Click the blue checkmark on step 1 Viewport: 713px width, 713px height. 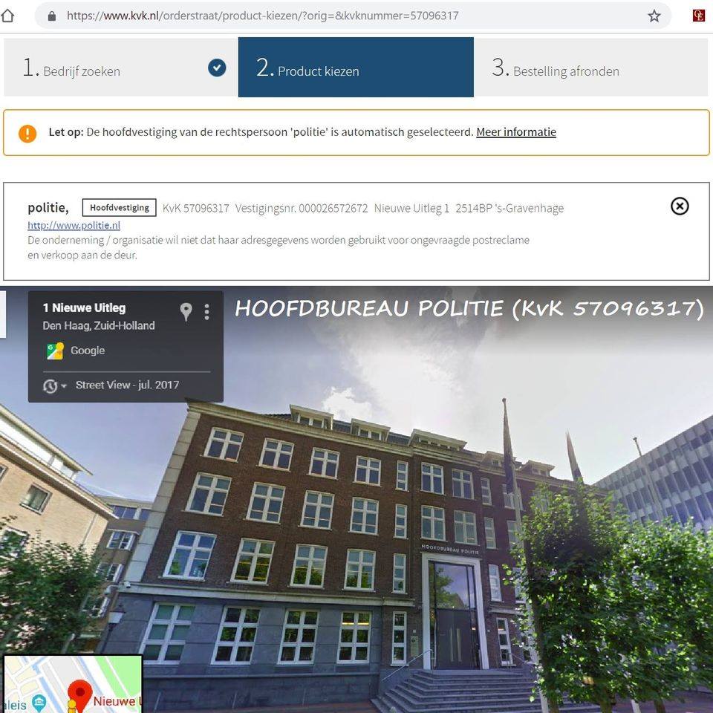click(217, 68)
